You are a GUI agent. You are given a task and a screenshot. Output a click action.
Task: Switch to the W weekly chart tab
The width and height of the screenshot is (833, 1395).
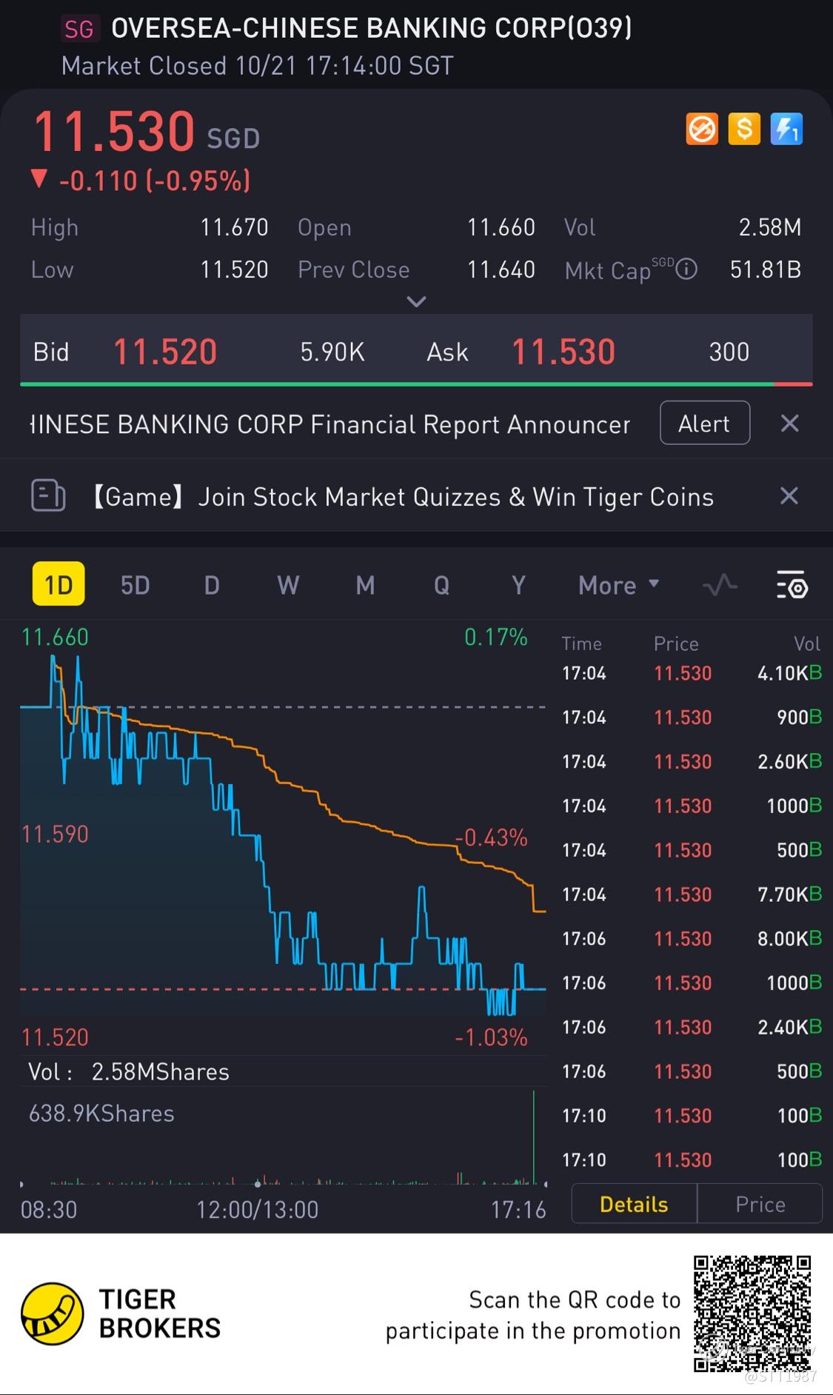coord(288,586)
